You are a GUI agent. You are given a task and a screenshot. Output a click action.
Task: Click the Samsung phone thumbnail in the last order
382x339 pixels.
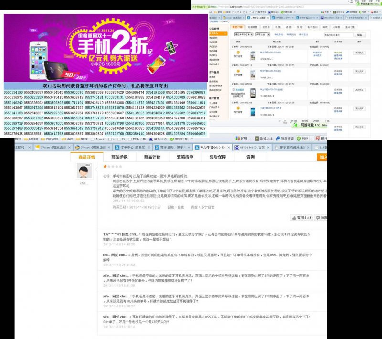[x=253, y=112]
